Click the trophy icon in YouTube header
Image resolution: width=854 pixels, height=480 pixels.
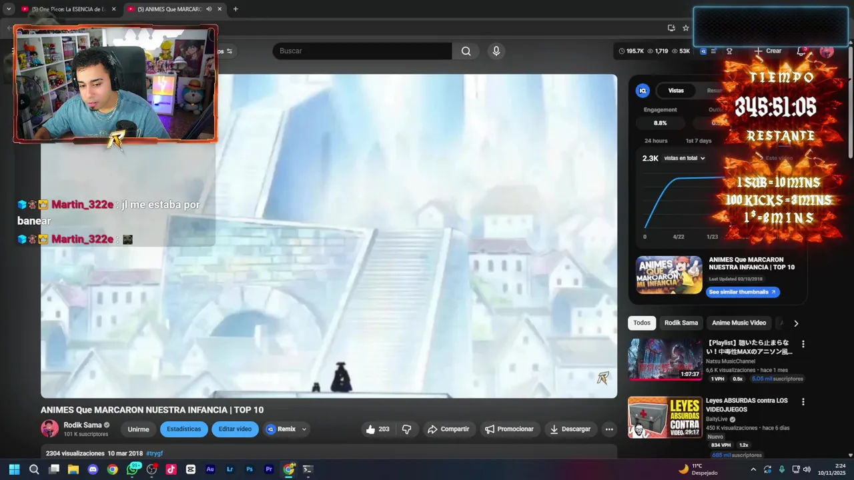tap(729, 51)
